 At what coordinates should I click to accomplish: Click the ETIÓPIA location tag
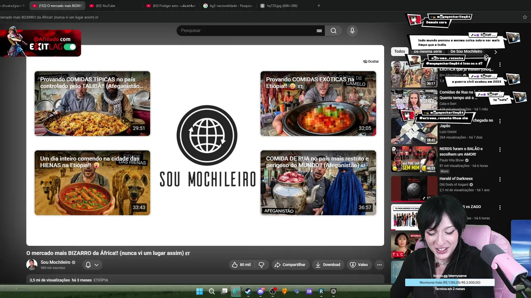[x=101, y=280]
